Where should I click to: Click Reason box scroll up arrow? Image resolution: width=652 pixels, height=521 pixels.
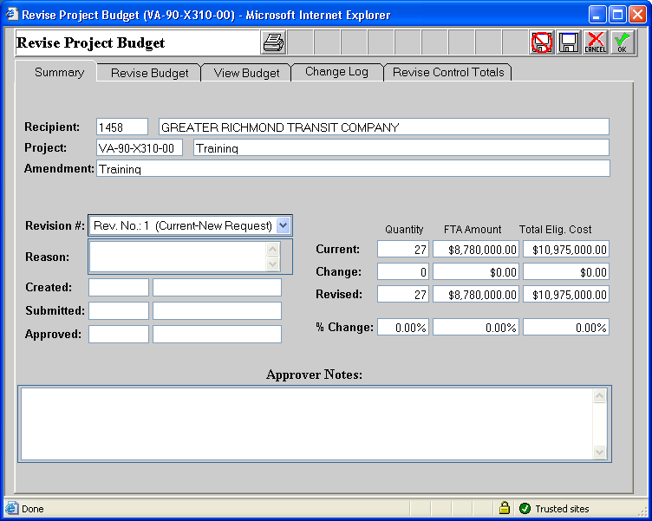coord(273,249)
